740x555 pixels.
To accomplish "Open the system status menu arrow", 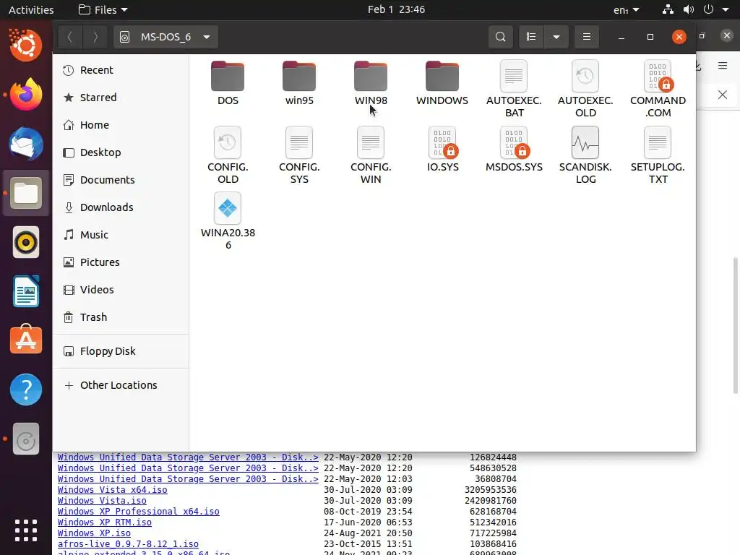I will pyautogui.click(x=726, y=9).
